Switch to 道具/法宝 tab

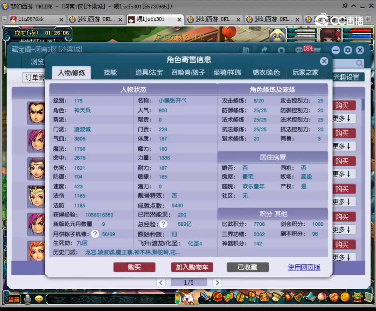point(149,72)
